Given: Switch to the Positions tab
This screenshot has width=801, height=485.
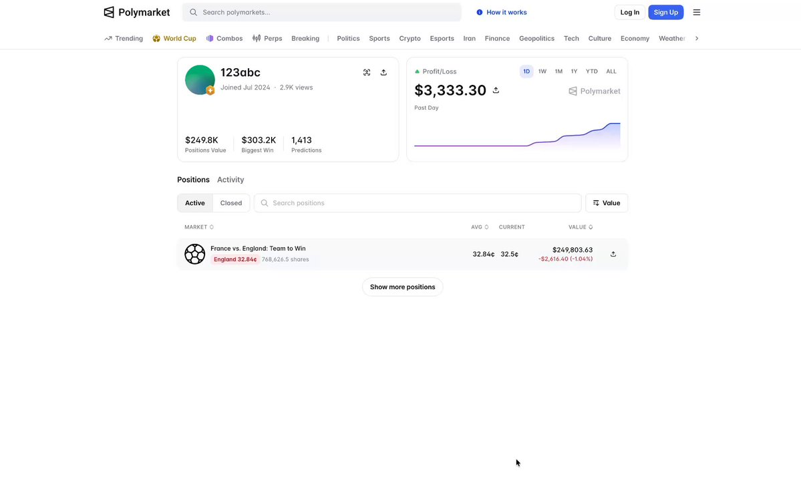Looking at the screenshot, I should pos(193,180).
